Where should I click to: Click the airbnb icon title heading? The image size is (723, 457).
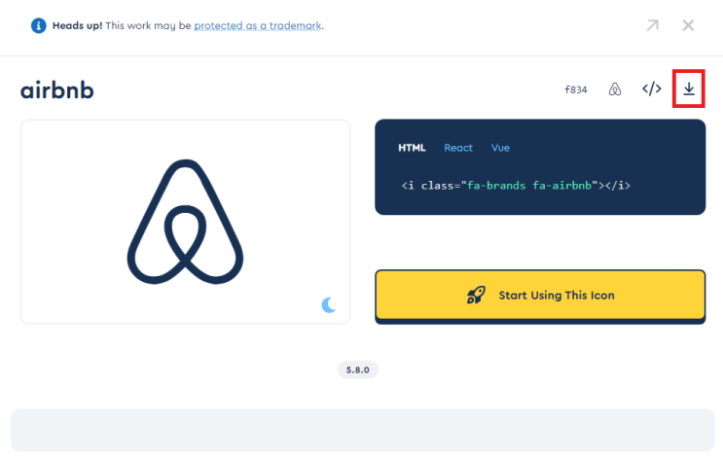tap(57, 89)
